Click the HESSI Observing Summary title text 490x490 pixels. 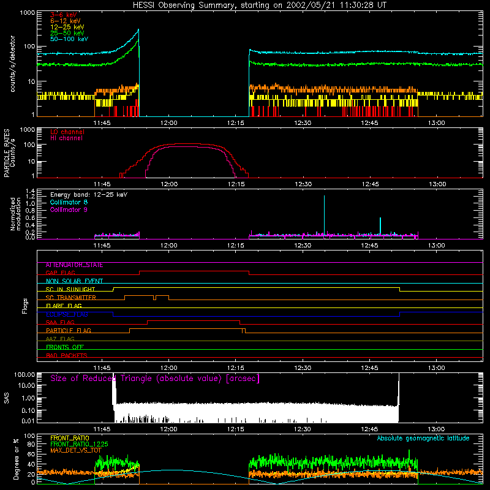pos(259,6)
